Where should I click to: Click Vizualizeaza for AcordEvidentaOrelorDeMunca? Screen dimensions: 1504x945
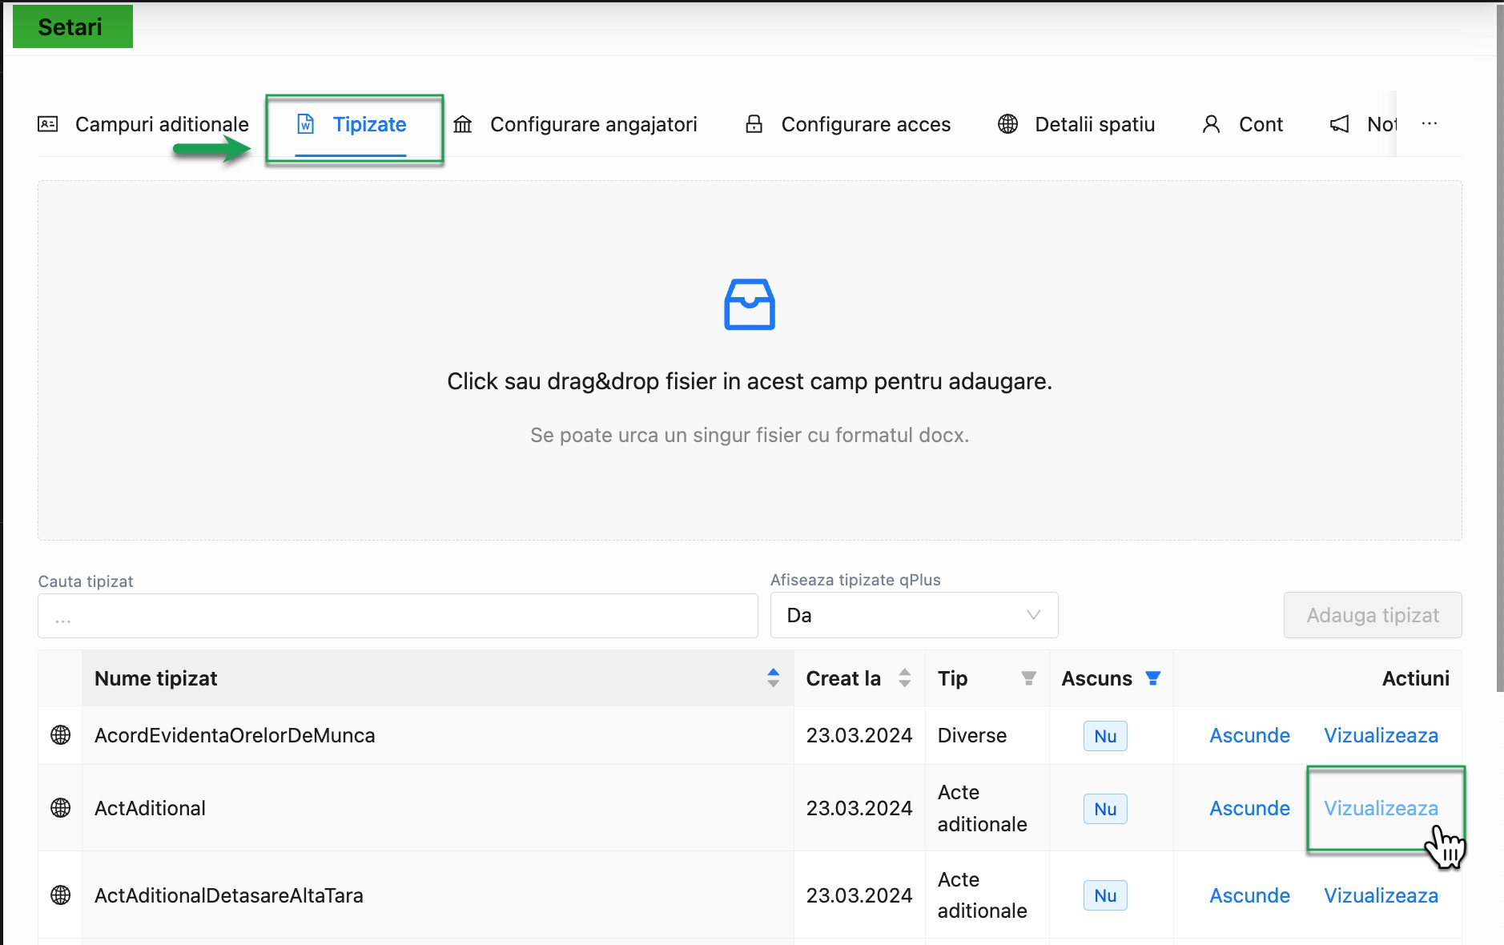click(1381, 735)
